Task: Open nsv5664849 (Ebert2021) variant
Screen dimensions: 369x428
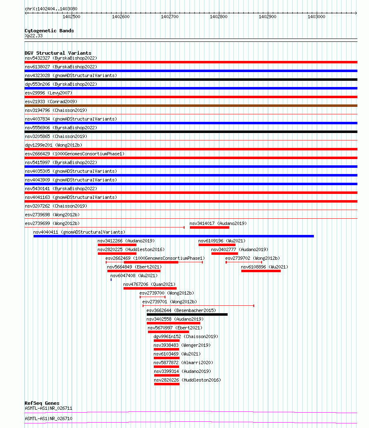Action: 134,267
